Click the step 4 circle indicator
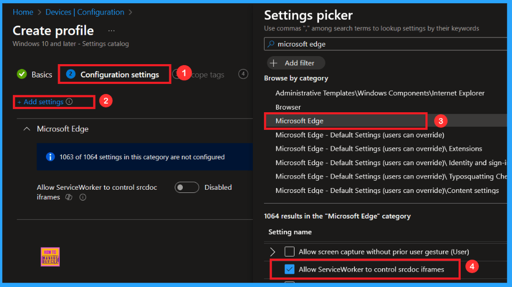Image resolution: width=512 pixels, height=287 pixels. tap(243, 74)
